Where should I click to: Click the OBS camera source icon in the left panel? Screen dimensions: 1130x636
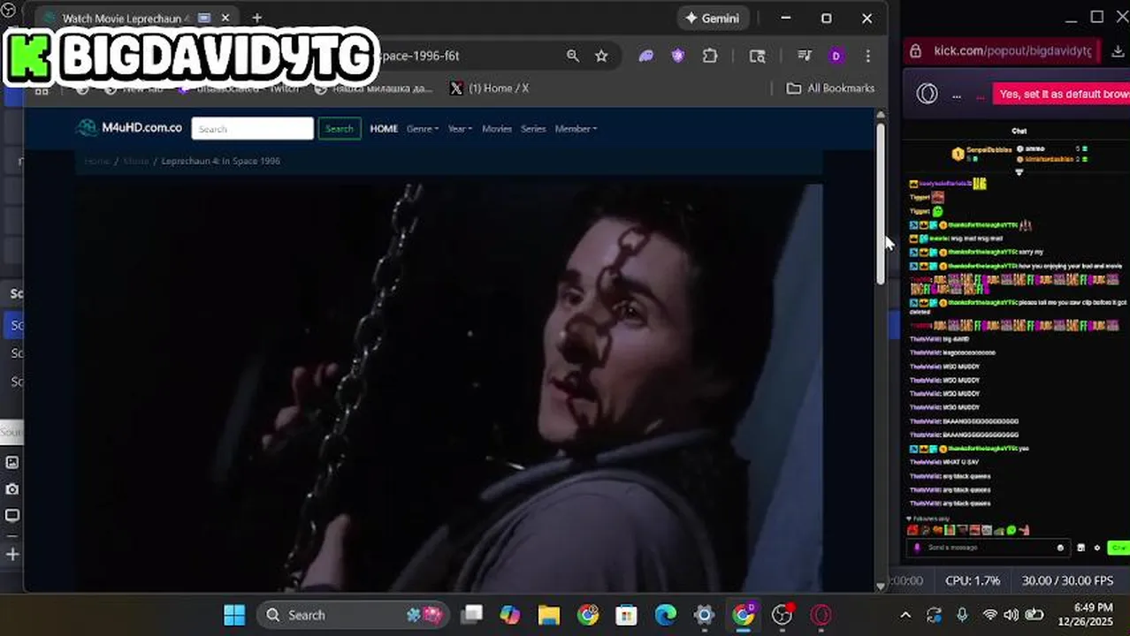click(x=12, y=489)
